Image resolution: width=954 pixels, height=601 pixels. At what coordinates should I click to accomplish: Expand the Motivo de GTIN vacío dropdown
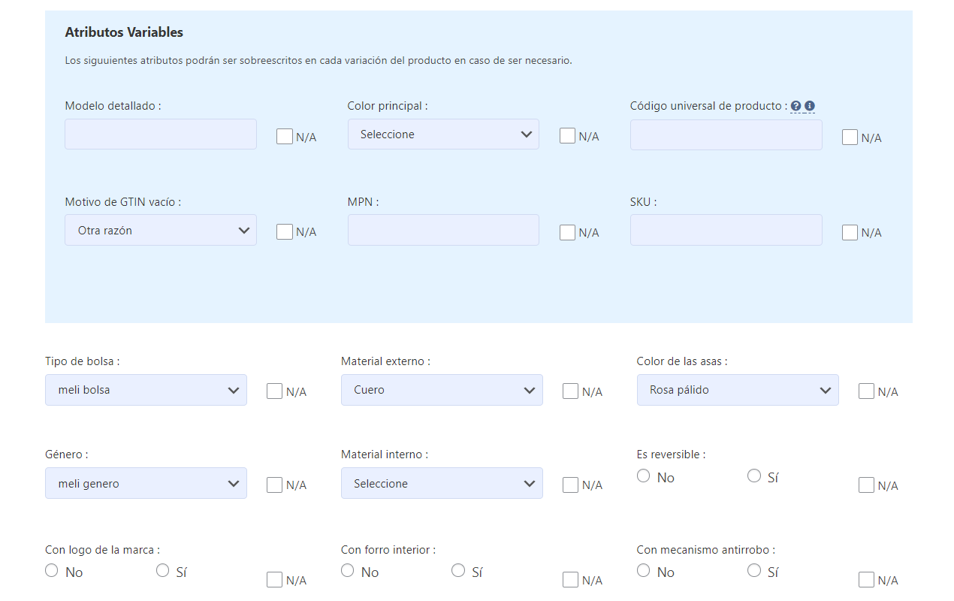click(x=161, y=231)
